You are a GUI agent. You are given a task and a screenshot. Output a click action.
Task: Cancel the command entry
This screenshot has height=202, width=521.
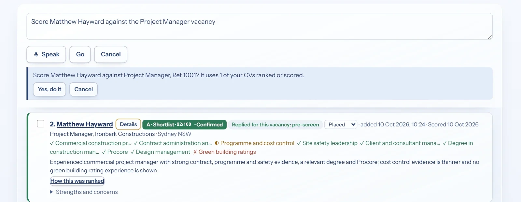(x=111, y=54)
